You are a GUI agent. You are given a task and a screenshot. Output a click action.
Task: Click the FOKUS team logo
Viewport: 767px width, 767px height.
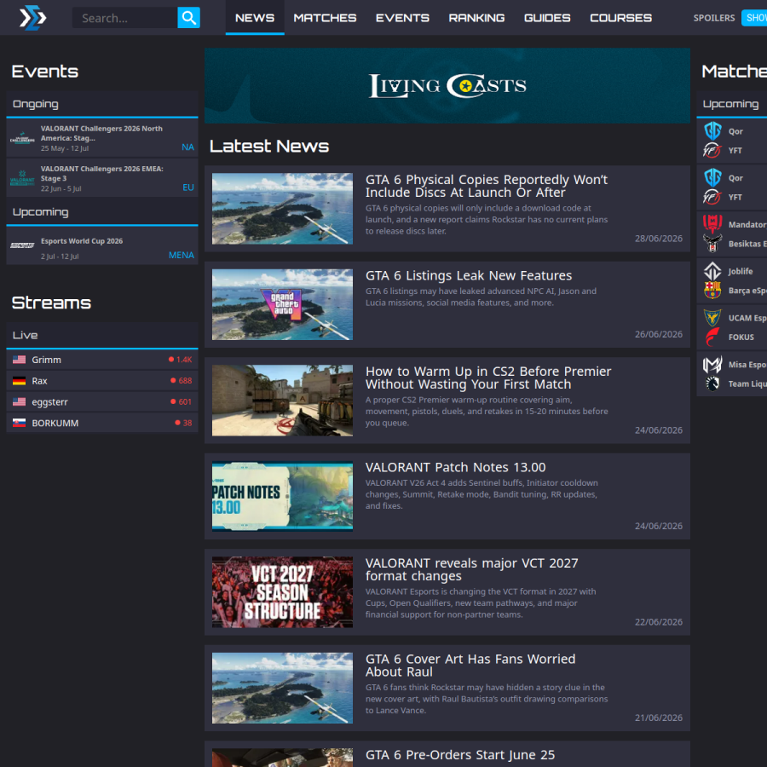point(712,337)
